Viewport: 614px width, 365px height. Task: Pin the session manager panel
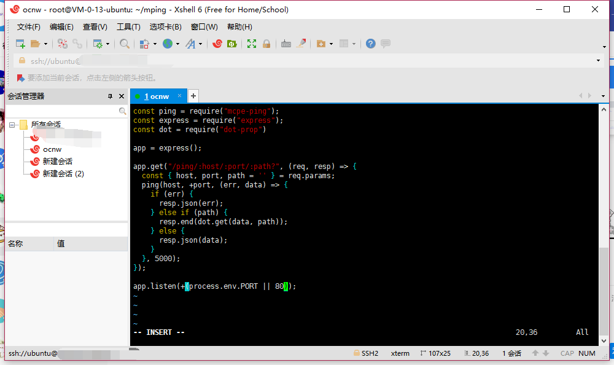coord(110,96)
